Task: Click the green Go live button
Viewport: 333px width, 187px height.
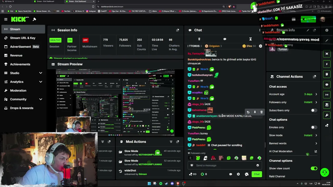Action: [308, 19]
